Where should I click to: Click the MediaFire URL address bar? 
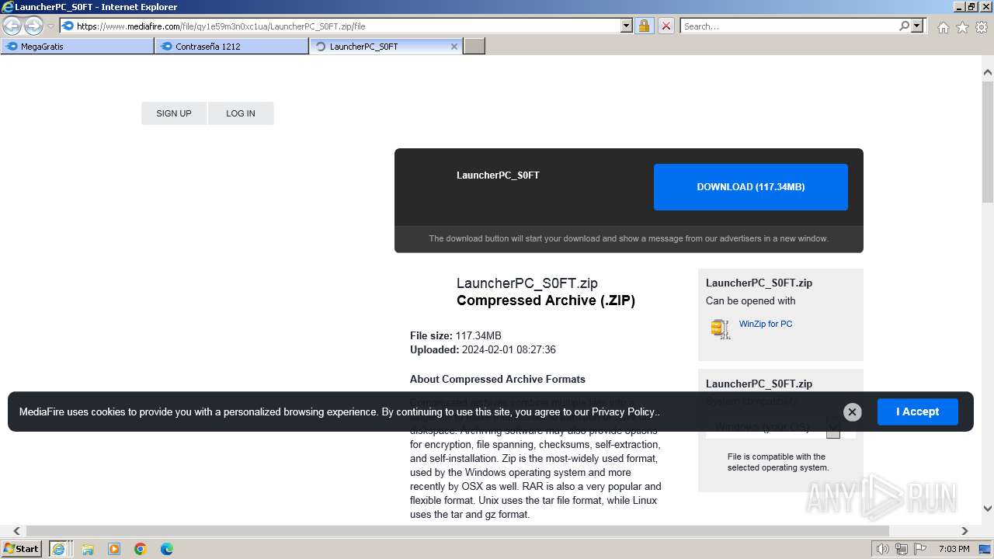click(340, 26)
